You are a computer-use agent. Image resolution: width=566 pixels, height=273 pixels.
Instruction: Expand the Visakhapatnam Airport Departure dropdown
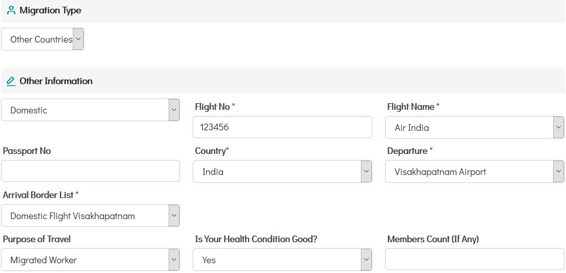(x=474, y=171)
